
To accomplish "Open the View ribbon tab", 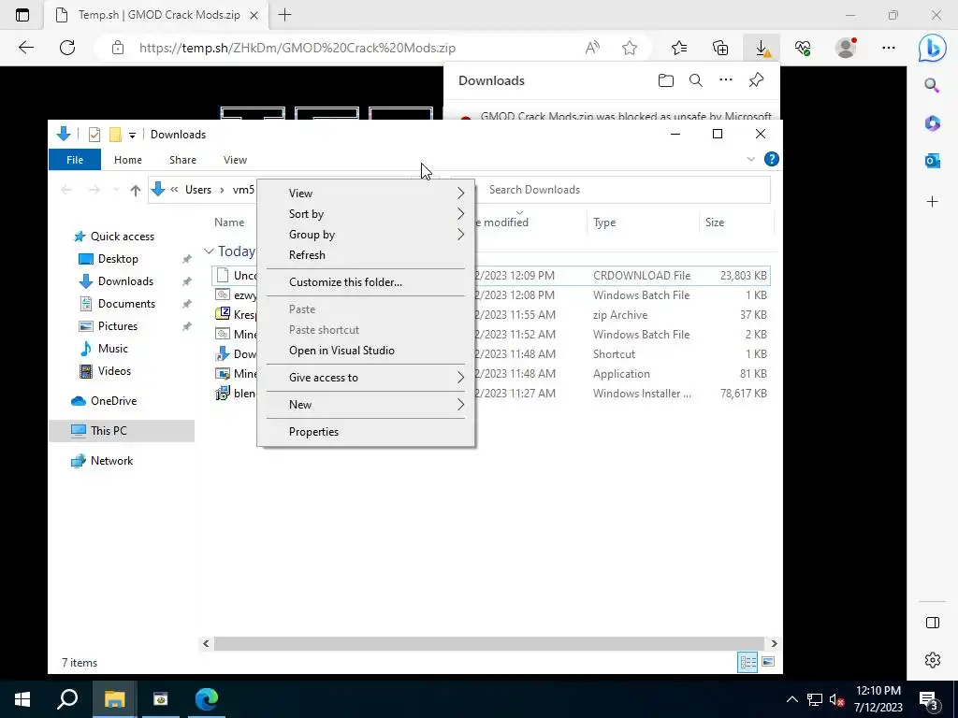I will [235, 160].
